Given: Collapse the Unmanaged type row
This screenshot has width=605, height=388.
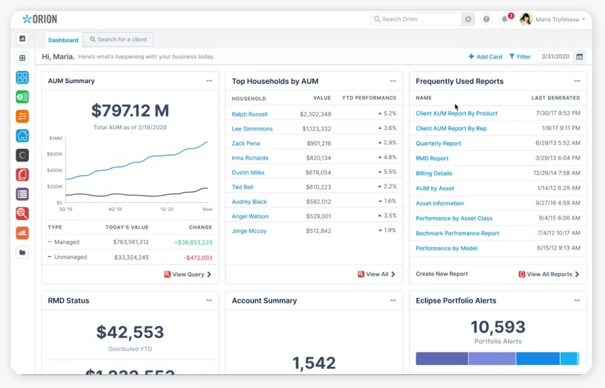Looking at the screenshot, I should pyautogui.click(x=50, y=257).
